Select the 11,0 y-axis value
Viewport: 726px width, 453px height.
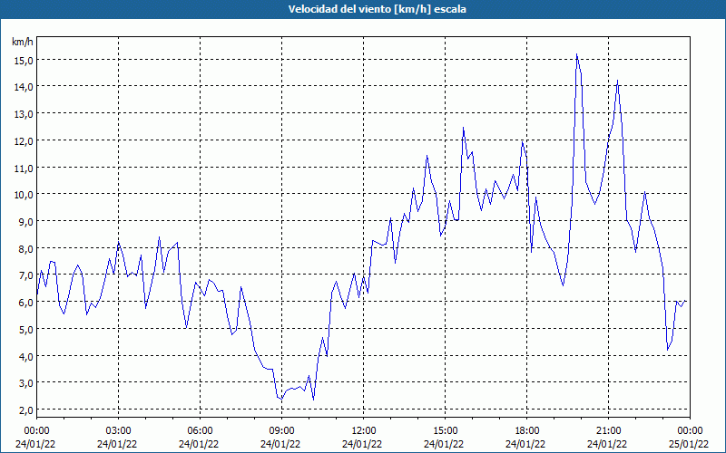[x=24, y=168]
